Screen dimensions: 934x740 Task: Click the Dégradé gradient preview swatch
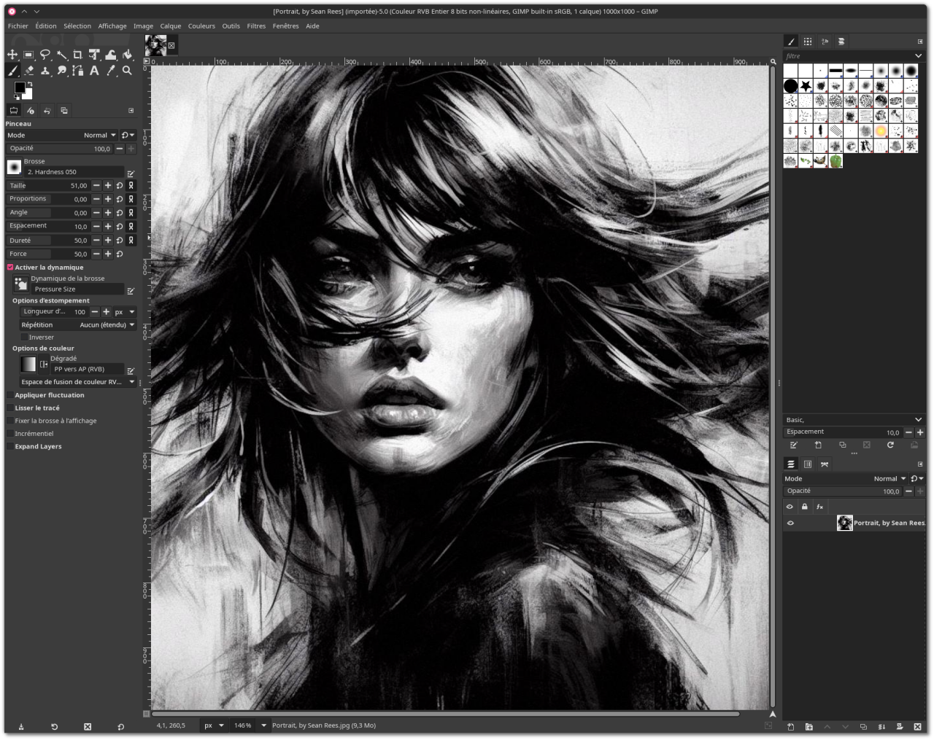point(28,364)
